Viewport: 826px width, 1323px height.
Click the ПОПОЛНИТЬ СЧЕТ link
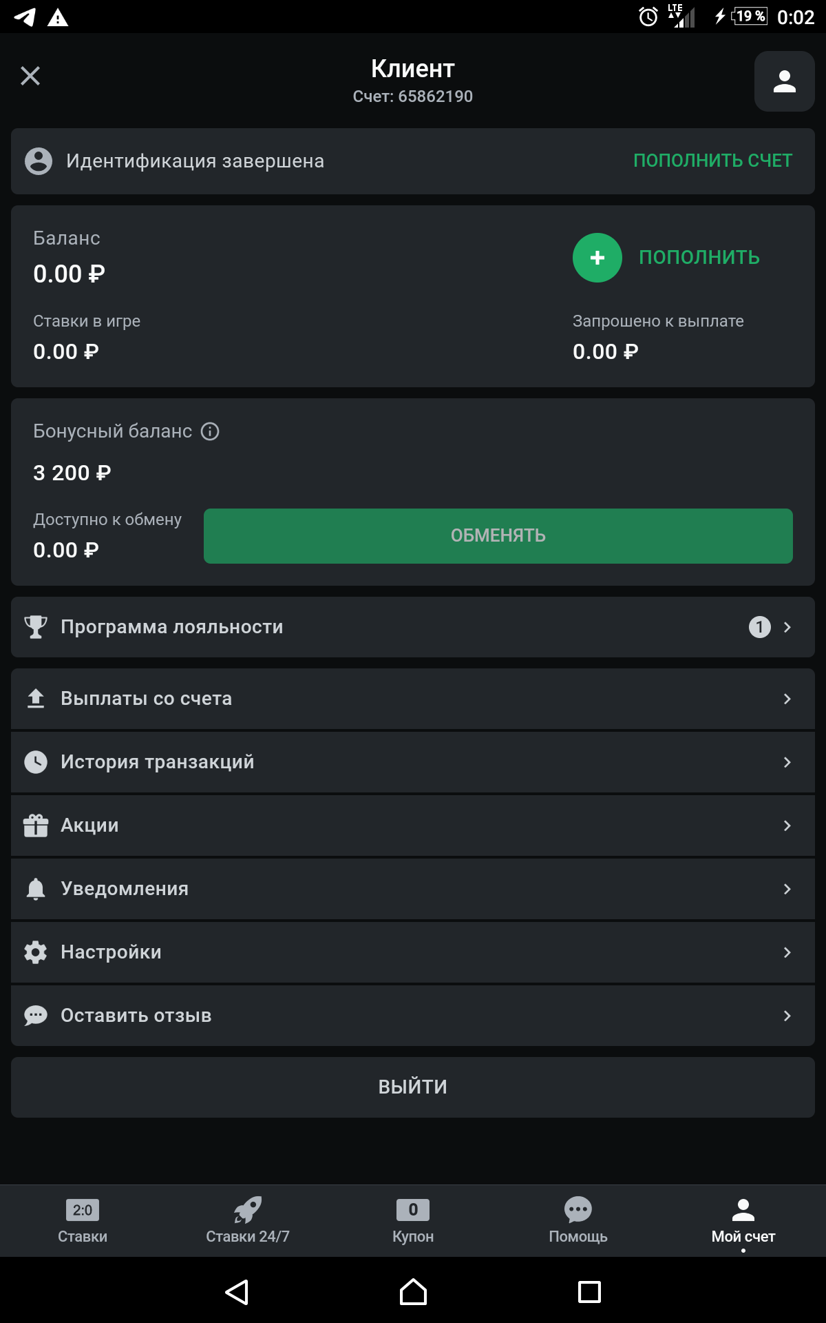(x=713, y=161)
